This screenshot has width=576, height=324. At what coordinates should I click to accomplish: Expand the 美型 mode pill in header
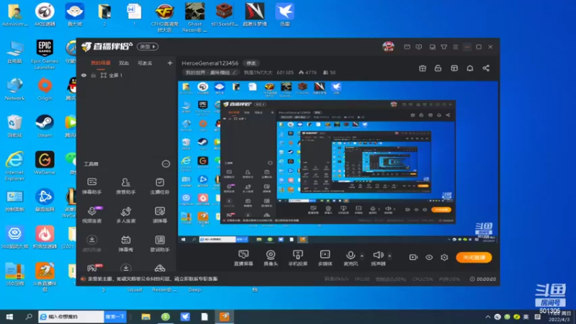click(x=148, y=47)
